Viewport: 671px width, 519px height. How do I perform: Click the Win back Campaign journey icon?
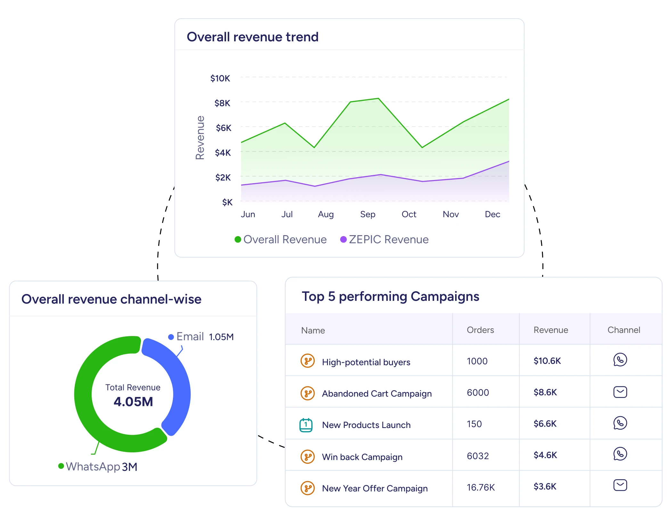pos(307,457)
